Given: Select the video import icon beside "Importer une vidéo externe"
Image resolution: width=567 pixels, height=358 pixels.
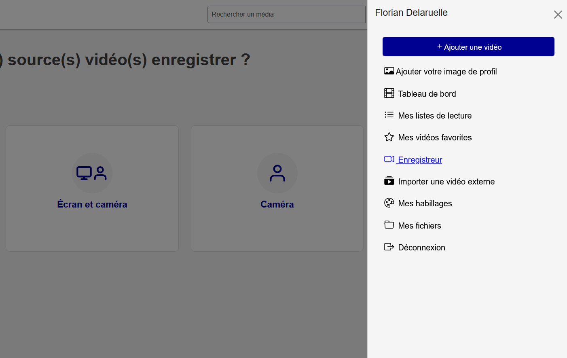Looking at the screenshot, I should coord(389,181).
